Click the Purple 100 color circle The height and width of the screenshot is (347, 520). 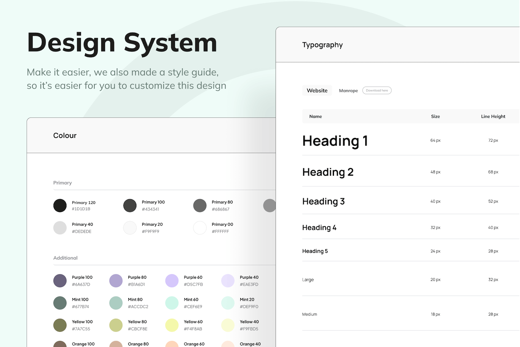click(60, 280)
